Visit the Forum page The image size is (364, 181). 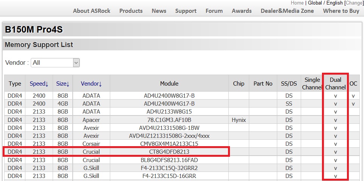point(214,11)
